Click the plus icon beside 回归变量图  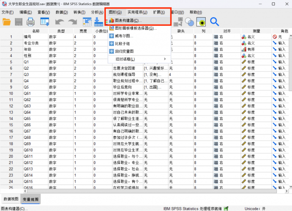[111, 51]
